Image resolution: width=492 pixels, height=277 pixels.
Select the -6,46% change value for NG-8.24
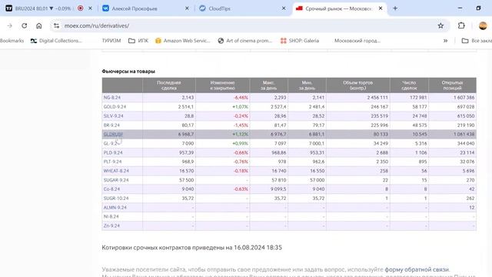point(241,98)
